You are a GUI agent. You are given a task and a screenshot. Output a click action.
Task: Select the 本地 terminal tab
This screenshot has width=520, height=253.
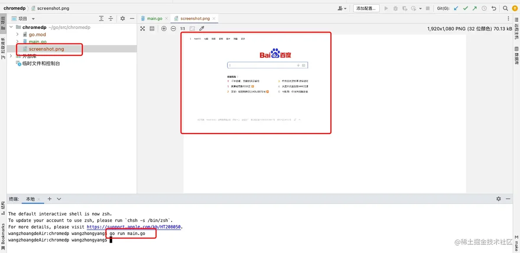pyautogui.click(x=30, y=199)
